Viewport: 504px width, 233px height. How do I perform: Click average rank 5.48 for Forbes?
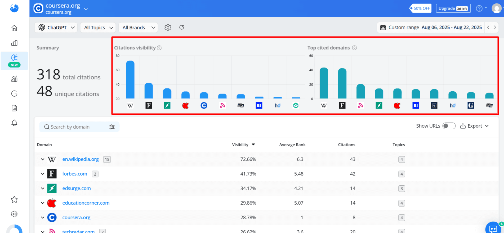coord(299,174)
